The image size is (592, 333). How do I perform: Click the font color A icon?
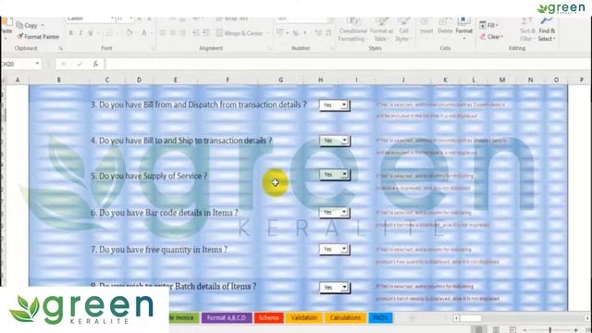[144, 33]
